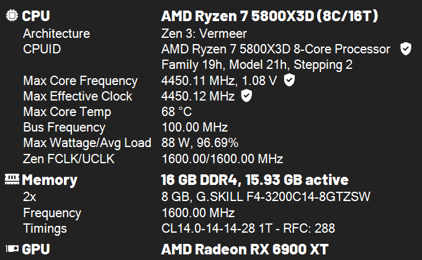Screen dimensions: 422x260
Task: Click the Bus Frequency 100.00 MHz value
Action: 195,127
